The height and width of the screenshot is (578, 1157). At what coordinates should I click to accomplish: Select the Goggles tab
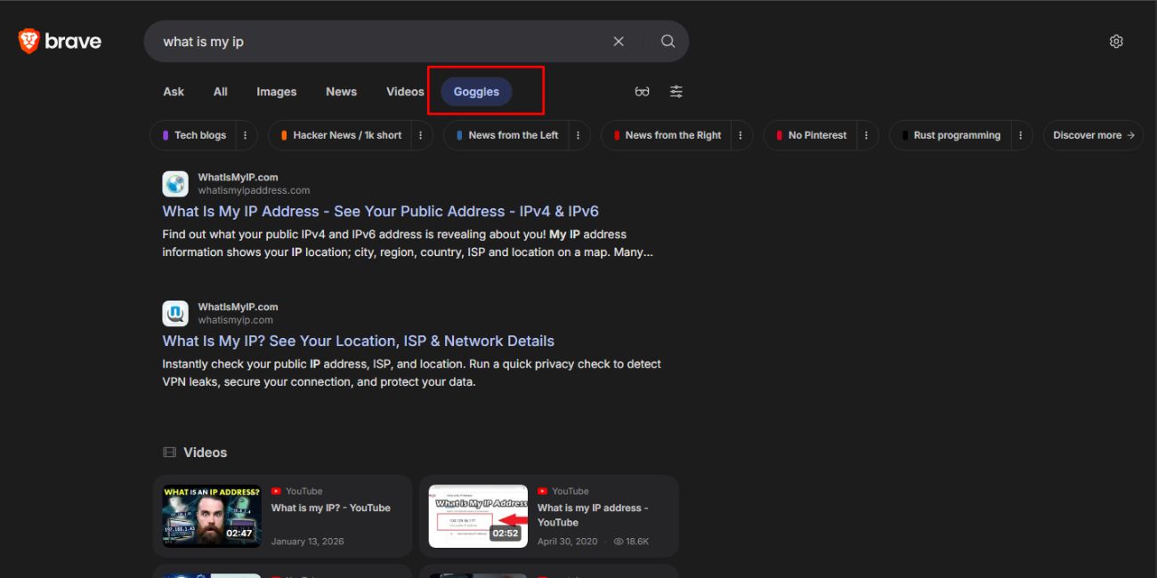[x=476, y=92]
